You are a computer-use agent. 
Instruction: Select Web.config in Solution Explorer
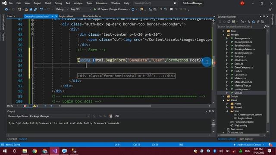(241, 125)
